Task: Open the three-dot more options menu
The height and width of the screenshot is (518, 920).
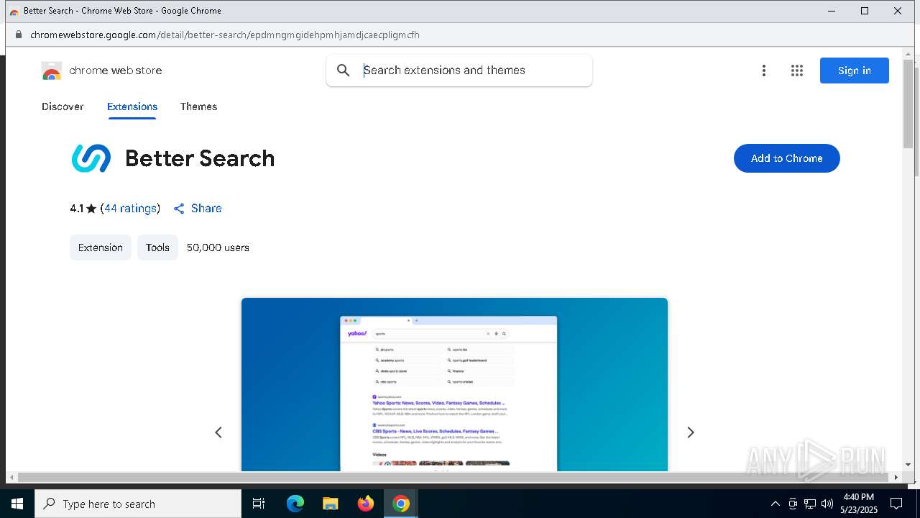Action: click(x=764, y=71)
